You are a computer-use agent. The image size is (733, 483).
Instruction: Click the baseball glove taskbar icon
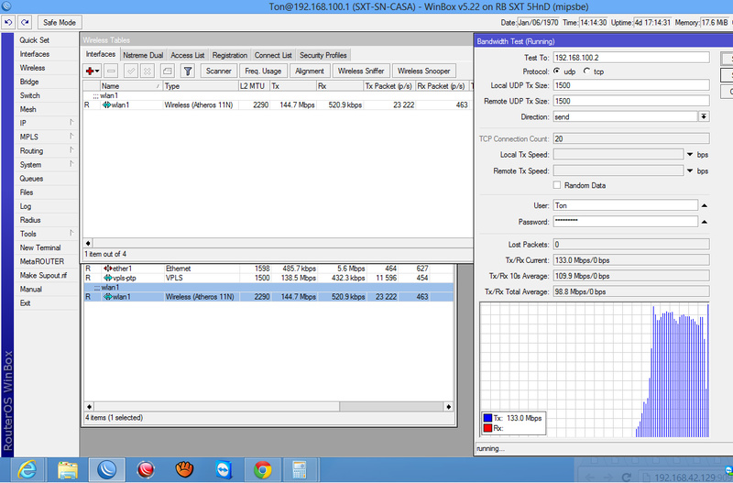point(184,469)
